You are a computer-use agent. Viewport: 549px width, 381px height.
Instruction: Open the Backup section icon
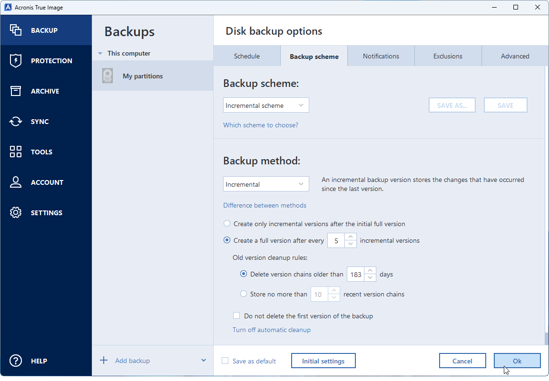[15, 30]
